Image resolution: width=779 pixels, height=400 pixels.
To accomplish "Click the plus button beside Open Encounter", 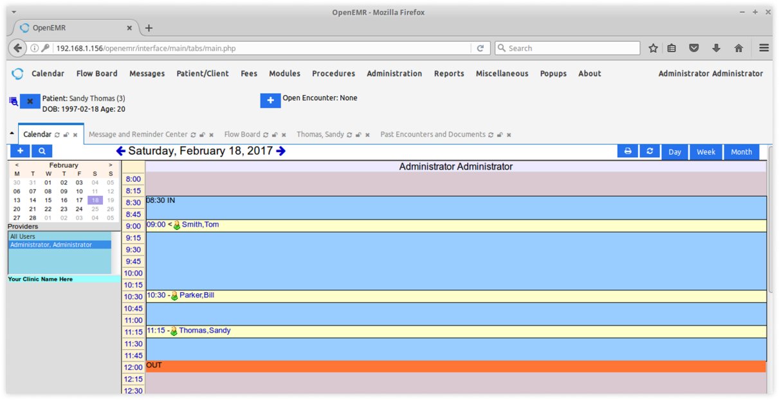I will tap(270, 101).
